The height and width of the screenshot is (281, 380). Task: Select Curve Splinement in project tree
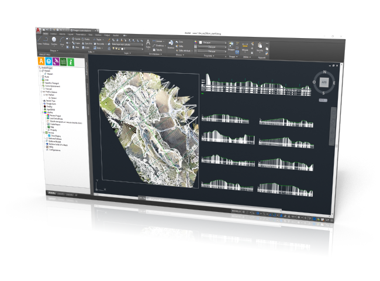[x=51, y=86]
